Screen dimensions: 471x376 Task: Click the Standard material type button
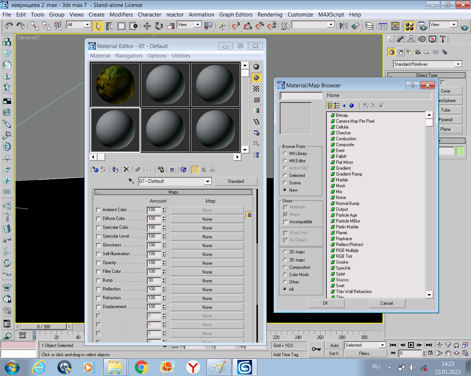(x=236, y=181)
